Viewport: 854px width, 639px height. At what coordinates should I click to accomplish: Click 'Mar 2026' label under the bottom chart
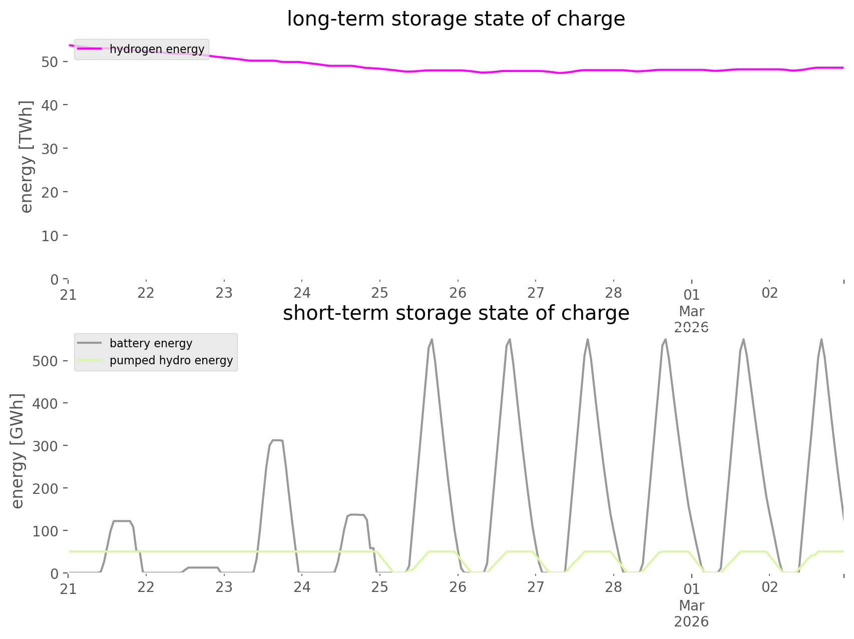click(691, 613)
